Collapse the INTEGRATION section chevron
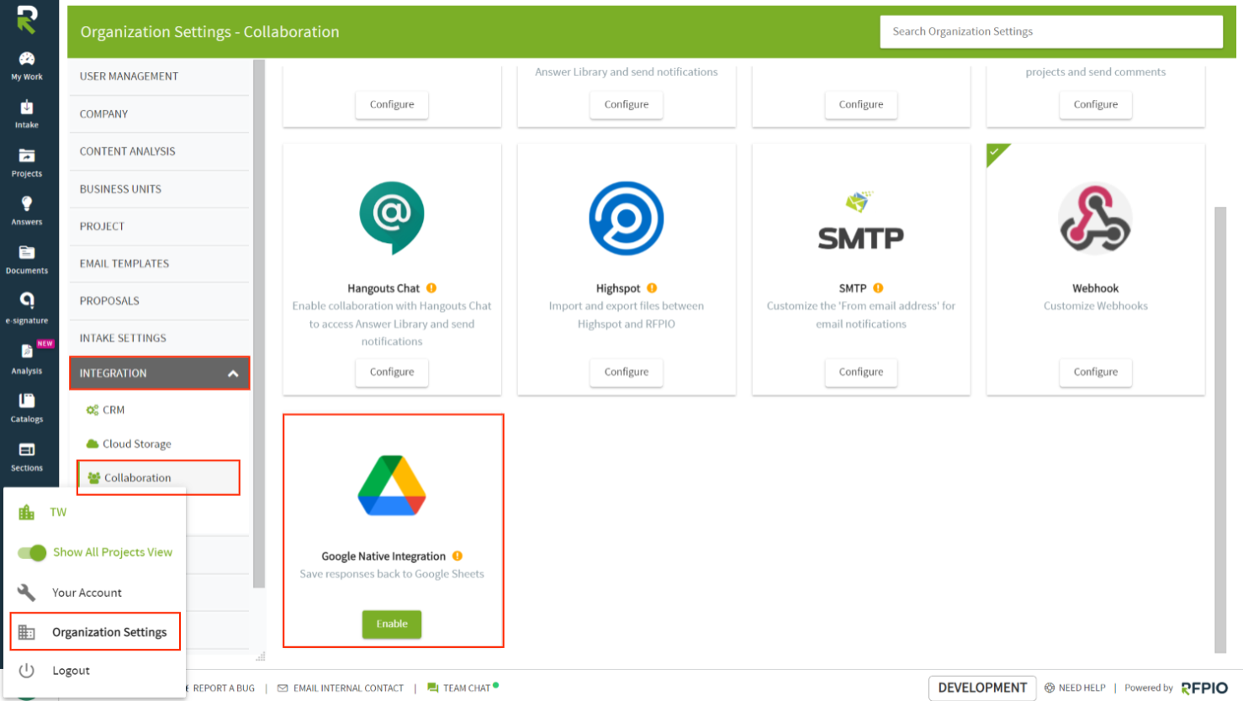The width and height of the screenshot is (1243, 701). coord(233,373)
